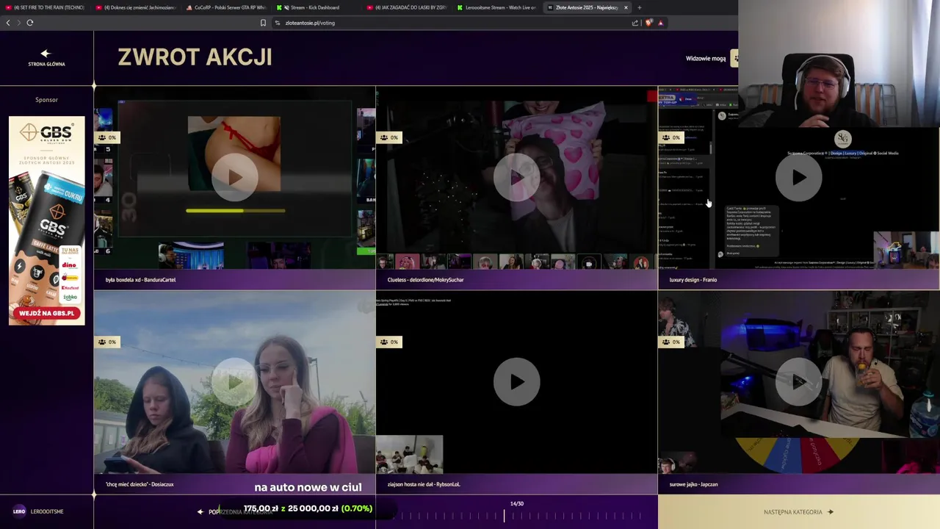Click the "była boxdela xd - BanduraCartel" caption

(x=140, y=280)
